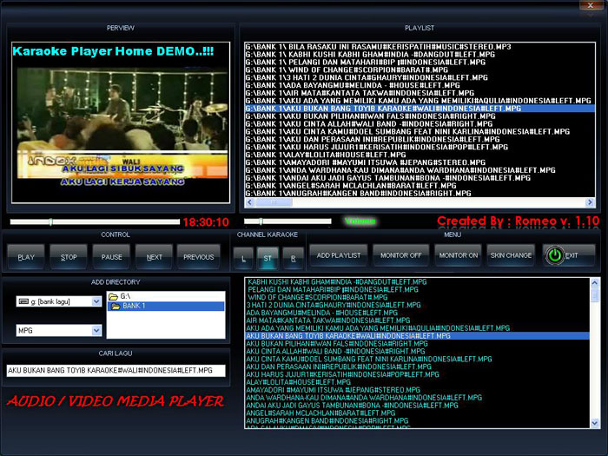608x456 pixels.
Task: Click song list scrollbar up arrow
Action: (595, 282)
